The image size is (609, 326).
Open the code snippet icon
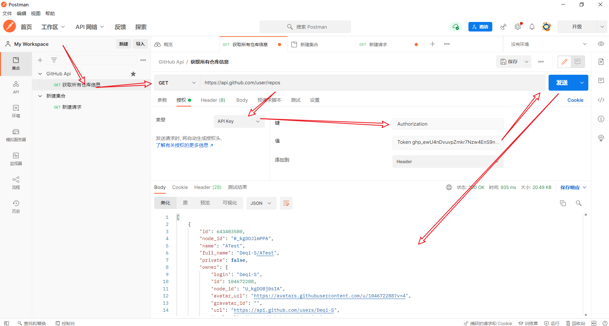tap(601, 100)
